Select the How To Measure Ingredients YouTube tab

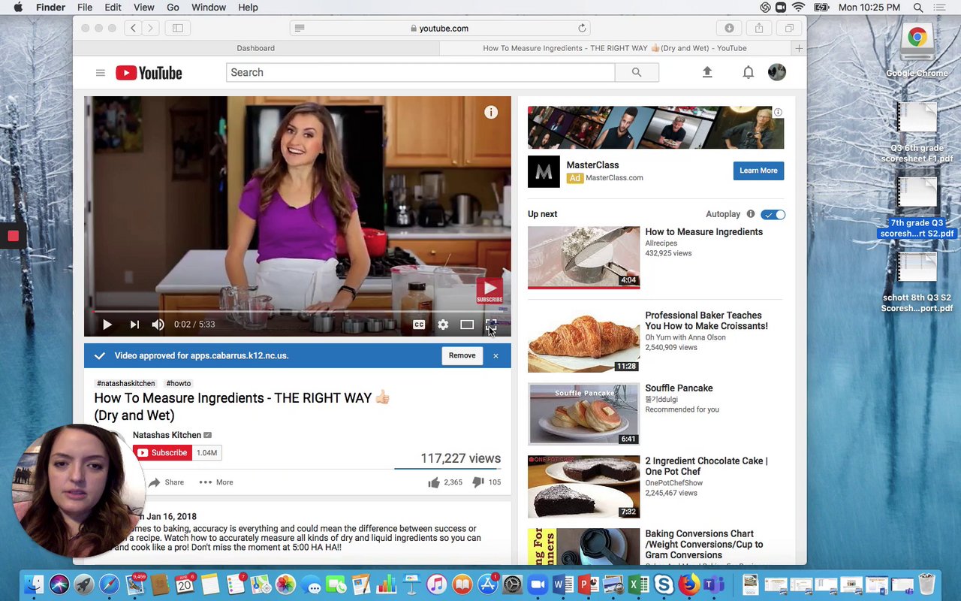coord(615,48)
